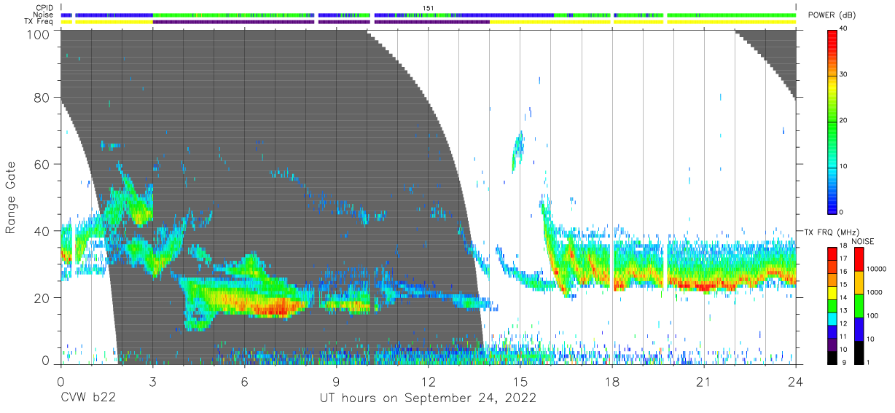The height and width of the screenshot is (413, 895).
Task: Click the 'NOISE' legend title
Action: (863, 240)
